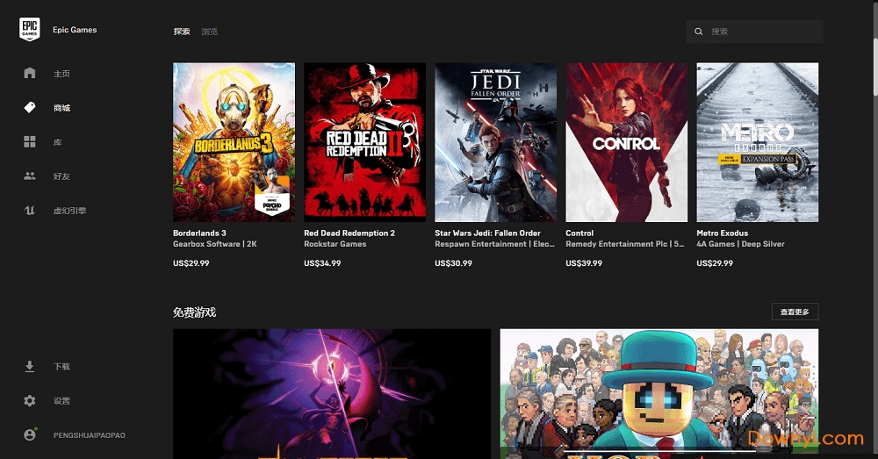
Task: Click the Epic Games logo icon
Action: click(30, 29)
